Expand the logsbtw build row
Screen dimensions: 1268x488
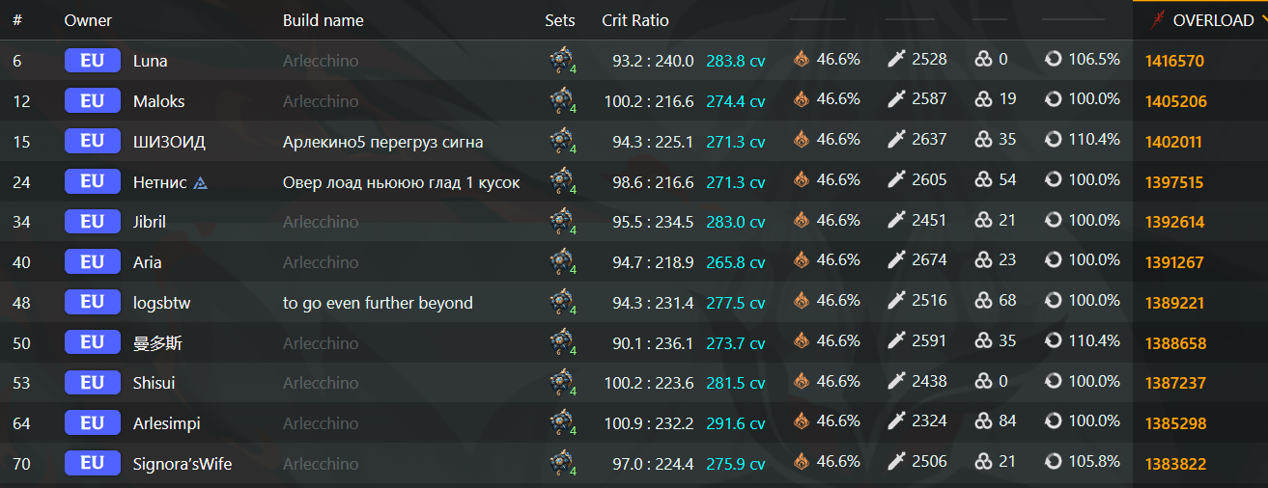point(634,303)
